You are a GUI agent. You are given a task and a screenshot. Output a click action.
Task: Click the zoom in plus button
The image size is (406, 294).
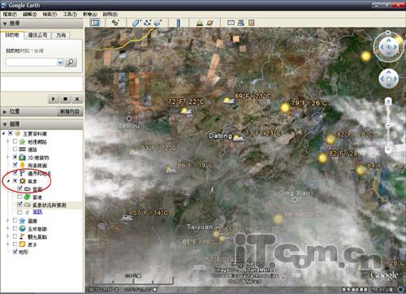[x=388, y=102]
